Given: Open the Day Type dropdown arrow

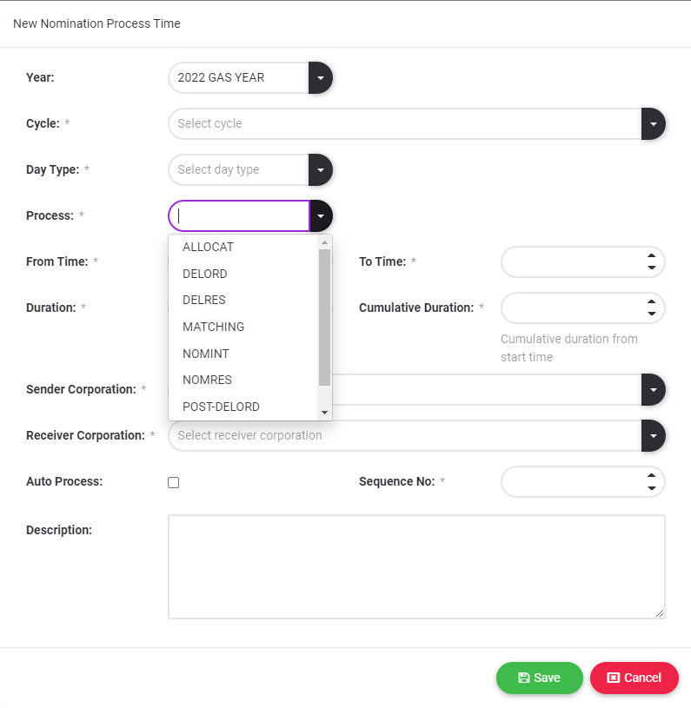Looking at the screenshot, I should [321, 169].
